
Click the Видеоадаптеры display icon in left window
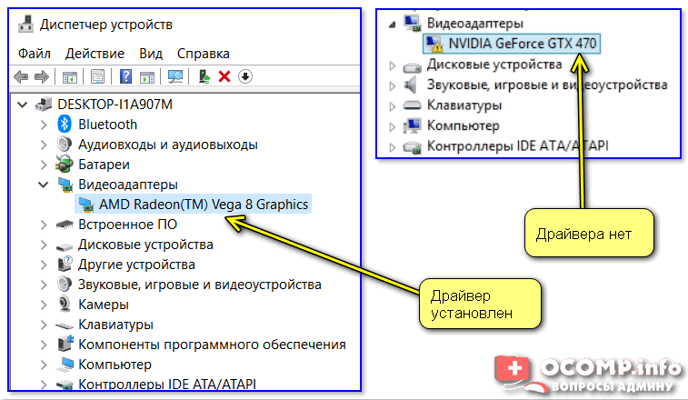[65, 185]
